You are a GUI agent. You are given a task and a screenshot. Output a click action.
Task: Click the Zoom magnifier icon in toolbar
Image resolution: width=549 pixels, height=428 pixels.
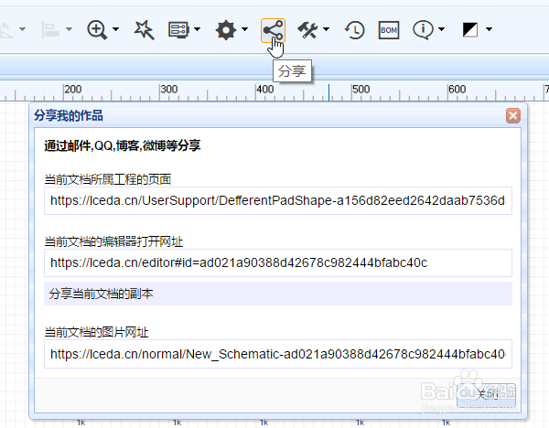coord(97,30)
